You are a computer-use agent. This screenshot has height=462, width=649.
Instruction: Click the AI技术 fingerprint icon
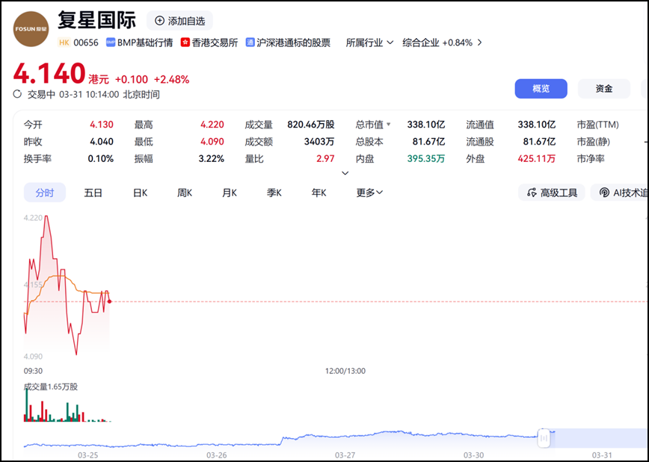click(x=604, y=193)
